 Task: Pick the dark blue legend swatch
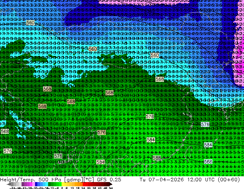pyautogui.click(x=36, y=184)
